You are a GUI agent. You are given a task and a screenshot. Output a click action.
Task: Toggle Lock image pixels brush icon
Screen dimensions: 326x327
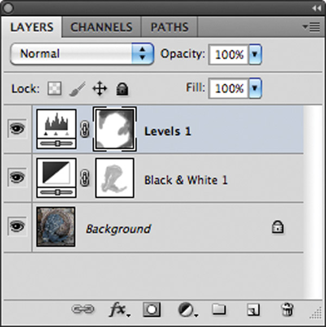[x=77, y=89]
